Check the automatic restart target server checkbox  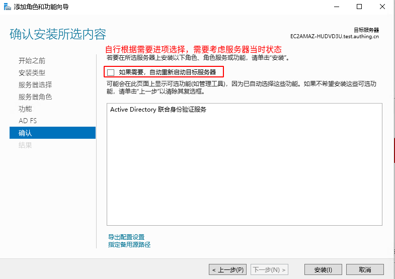pos(111,72)
